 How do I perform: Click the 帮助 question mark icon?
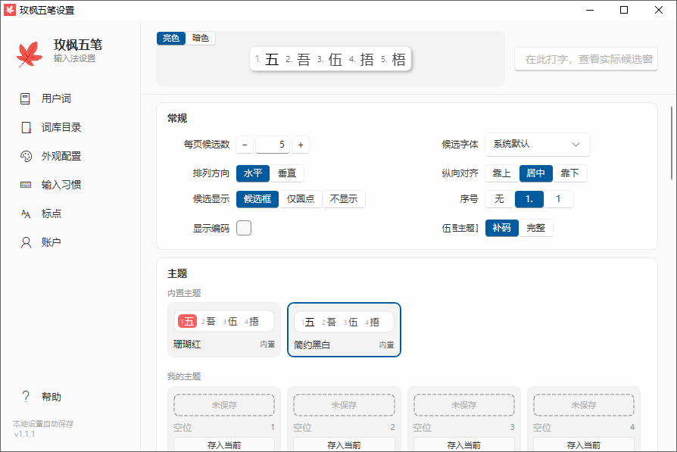pos(26,396)
